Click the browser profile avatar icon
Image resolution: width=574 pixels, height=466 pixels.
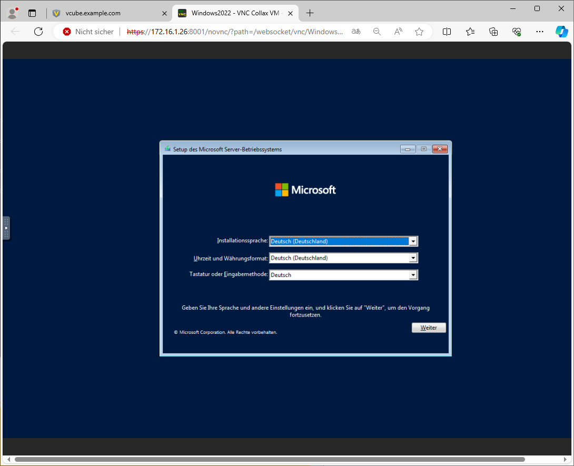(x=13, y=13)
